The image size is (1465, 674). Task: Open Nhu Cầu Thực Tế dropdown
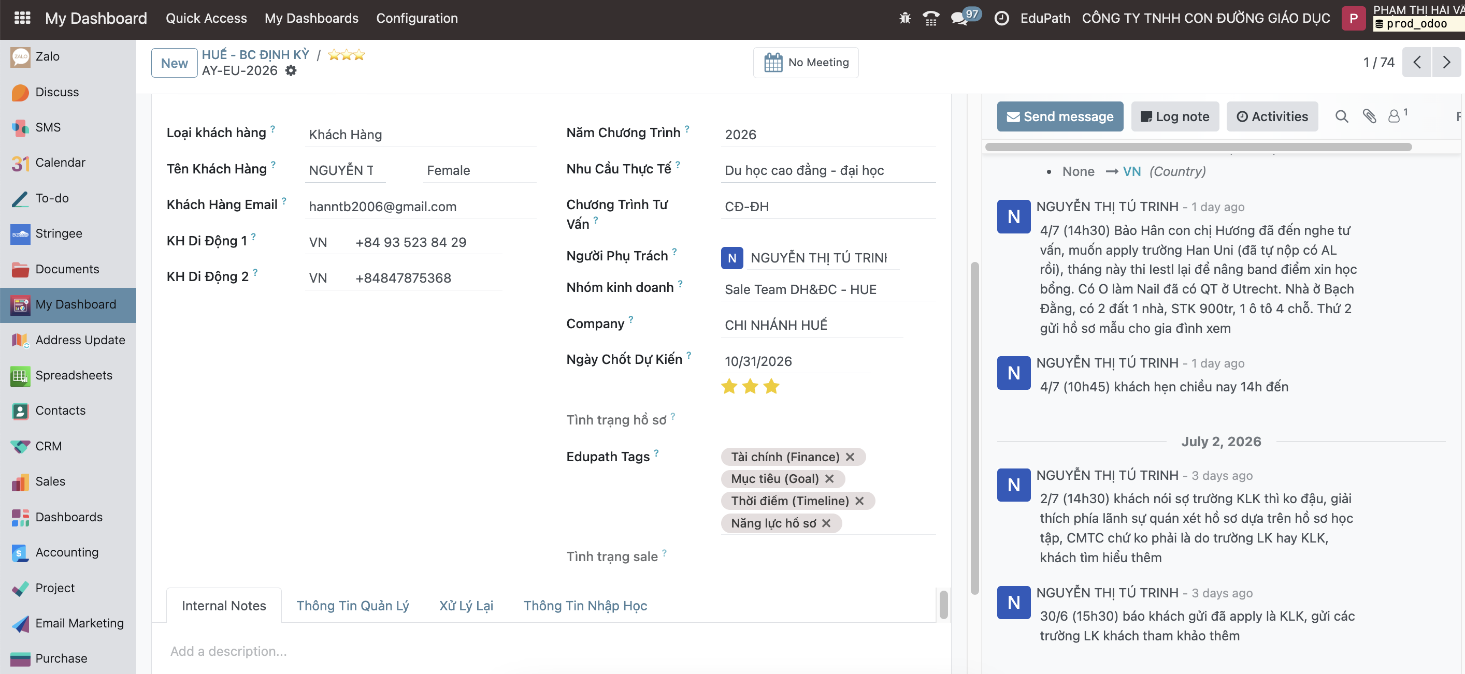click(828, 170)
